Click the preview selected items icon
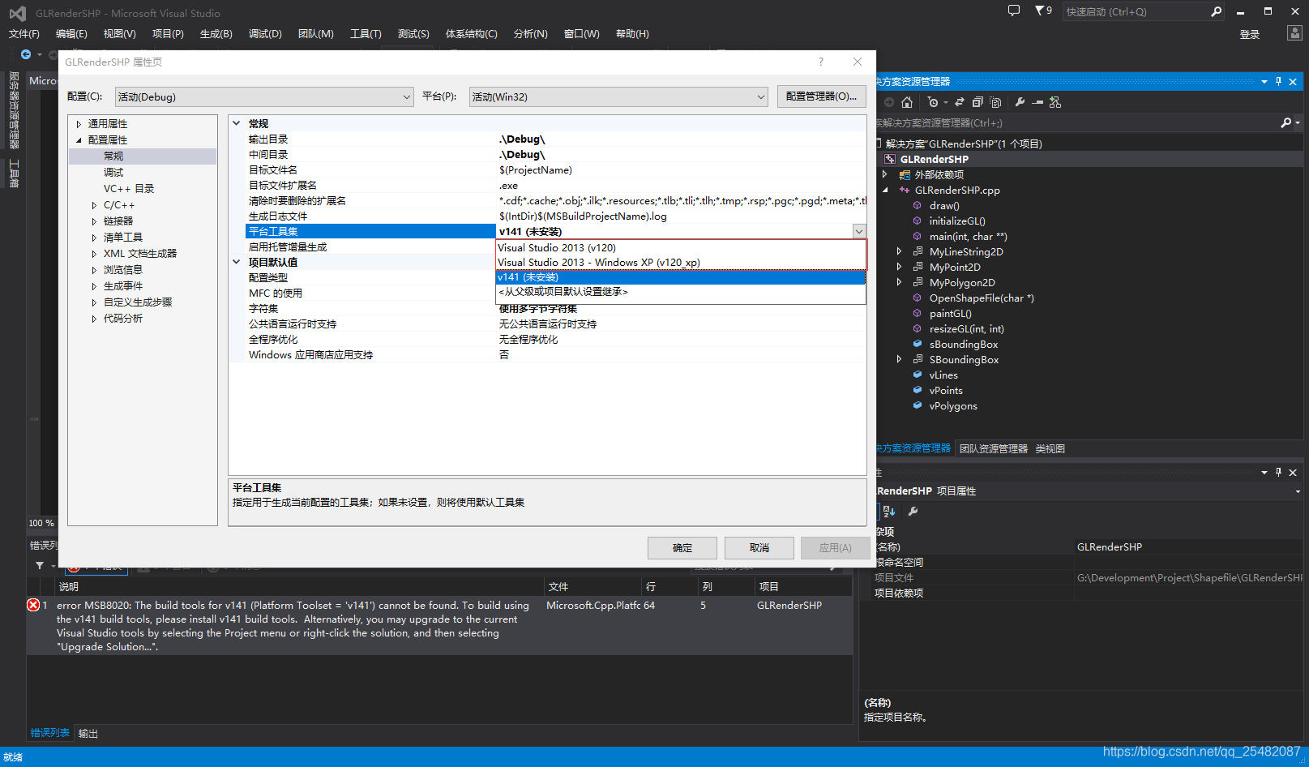 coord(1037,102)
